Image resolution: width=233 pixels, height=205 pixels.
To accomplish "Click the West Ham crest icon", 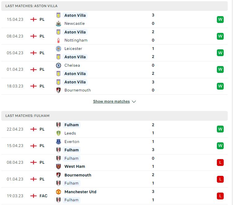I will [58, 167].
